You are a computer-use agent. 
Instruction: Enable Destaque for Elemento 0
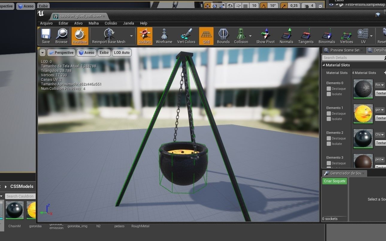pyautogui.click(x=329, y=89)
